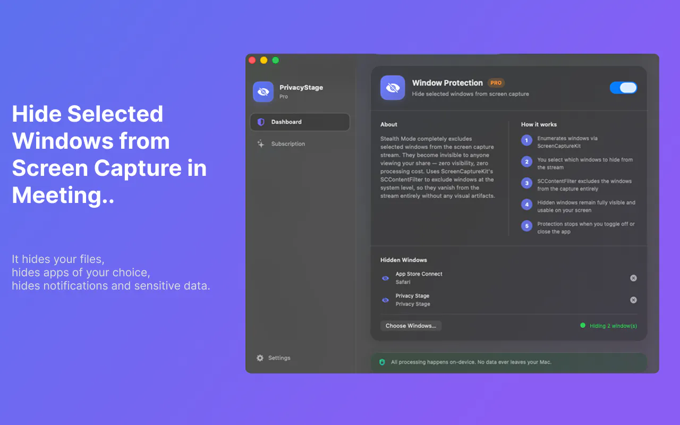Click the 'App Store Connect' window name
This screenshot has height=425, width=680.
pos(419,274)
